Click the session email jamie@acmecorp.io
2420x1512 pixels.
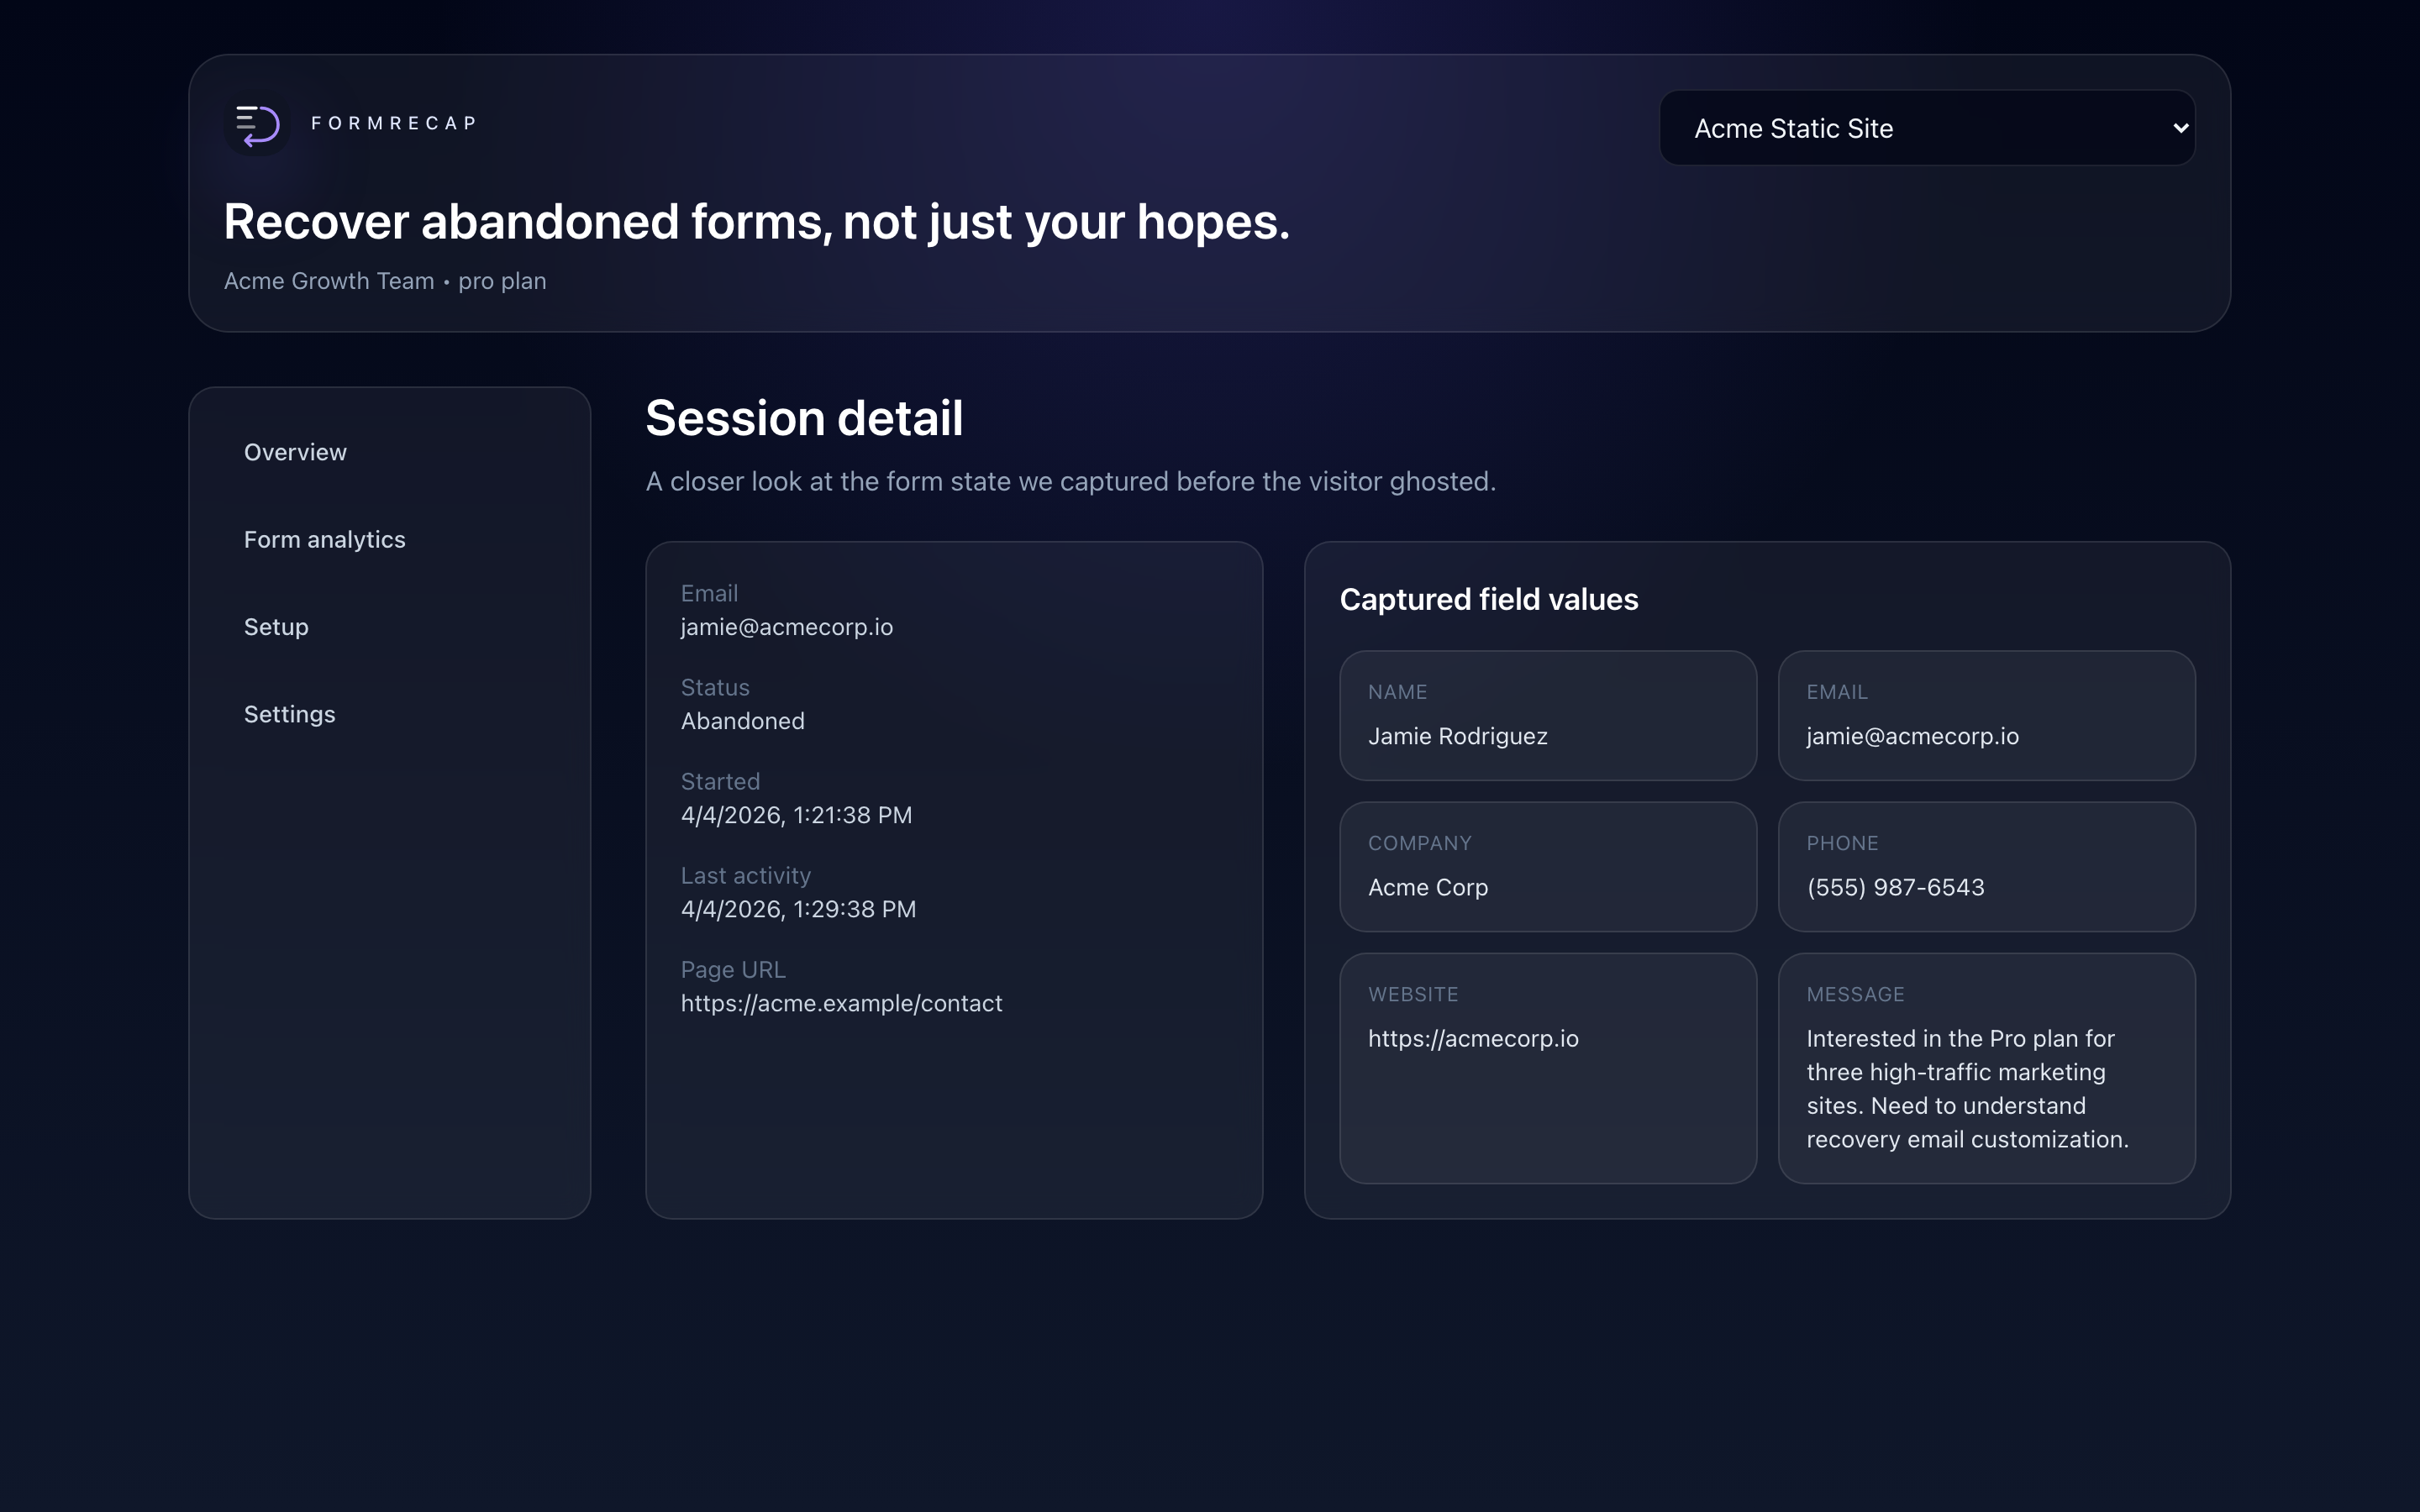pos(786,627)
